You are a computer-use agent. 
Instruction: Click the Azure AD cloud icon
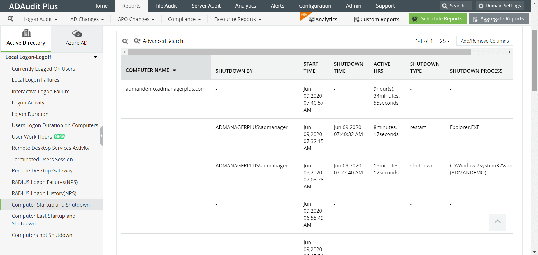[x=77, y=34]
